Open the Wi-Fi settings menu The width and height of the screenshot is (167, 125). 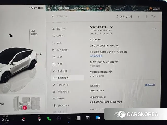[58, 98]
